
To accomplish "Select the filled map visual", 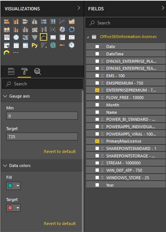I will 25,37.
